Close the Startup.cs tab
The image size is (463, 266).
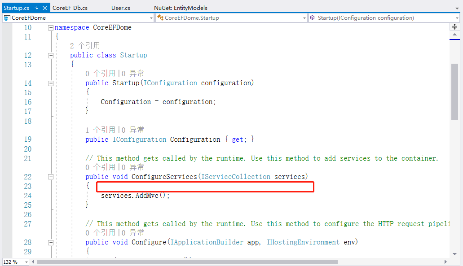(x=44, y=8)
